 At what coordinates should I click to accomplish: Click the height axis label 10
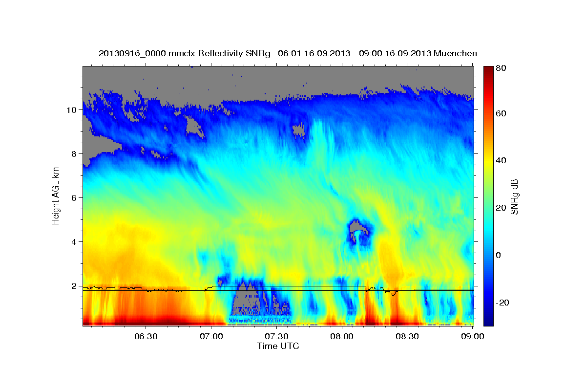tap(72, 110)
